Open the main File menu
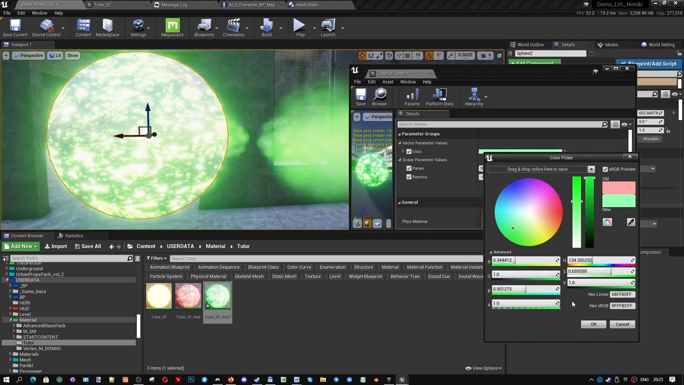684x385 pixels. (x=7, y=13)
